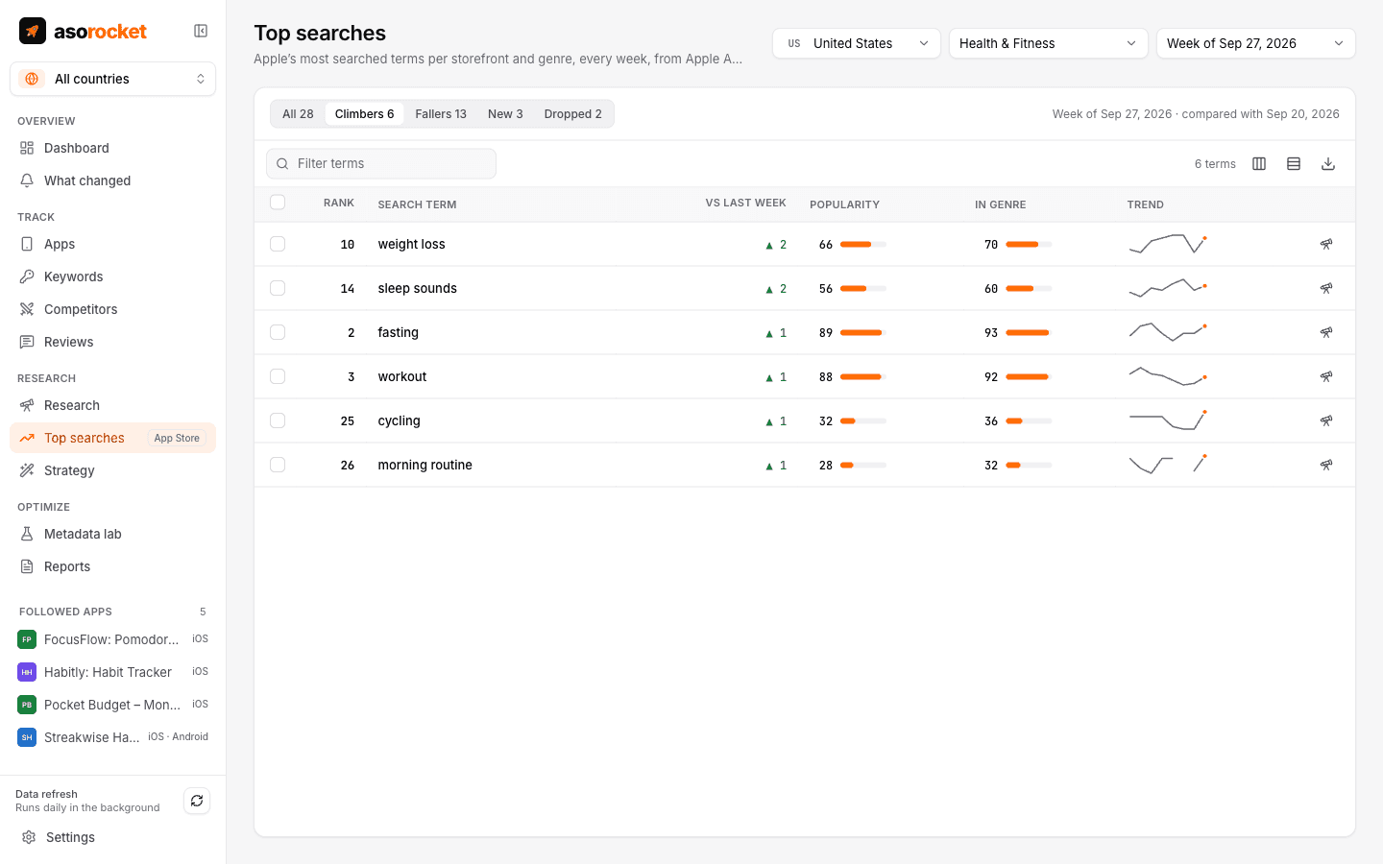Switch to the Fallers 13 tab
The width and height of the screenshot is (1383, 864).
(441, 114)
